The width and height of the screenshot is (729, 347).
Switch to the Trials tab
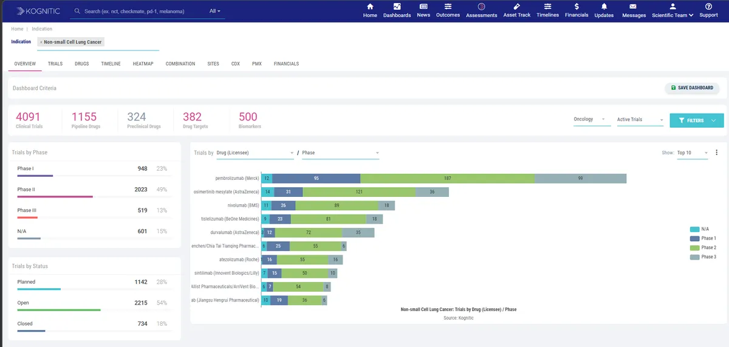(55, 64)
